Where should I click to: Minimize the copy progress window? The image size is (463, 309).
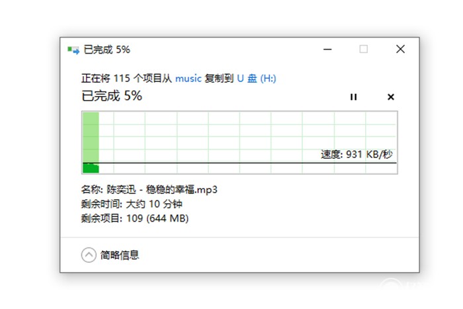(x=327, y=50)
